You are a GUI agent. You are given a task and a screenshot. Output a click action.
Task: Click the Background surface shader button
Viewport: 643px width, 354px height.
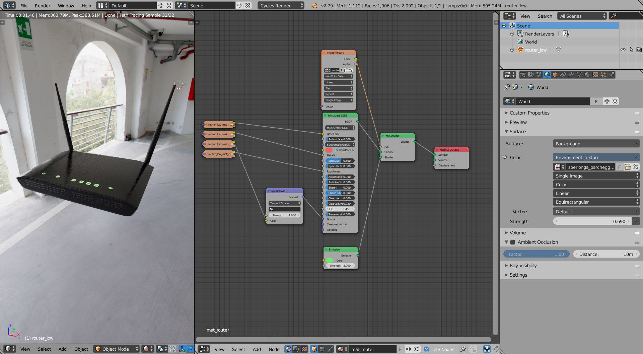[596, 144]
